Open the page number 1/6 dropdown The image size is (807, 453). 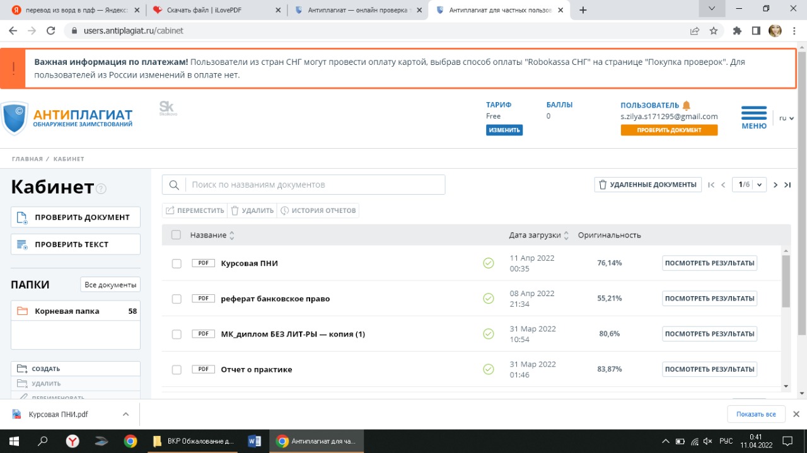click(x=758, y=185)
